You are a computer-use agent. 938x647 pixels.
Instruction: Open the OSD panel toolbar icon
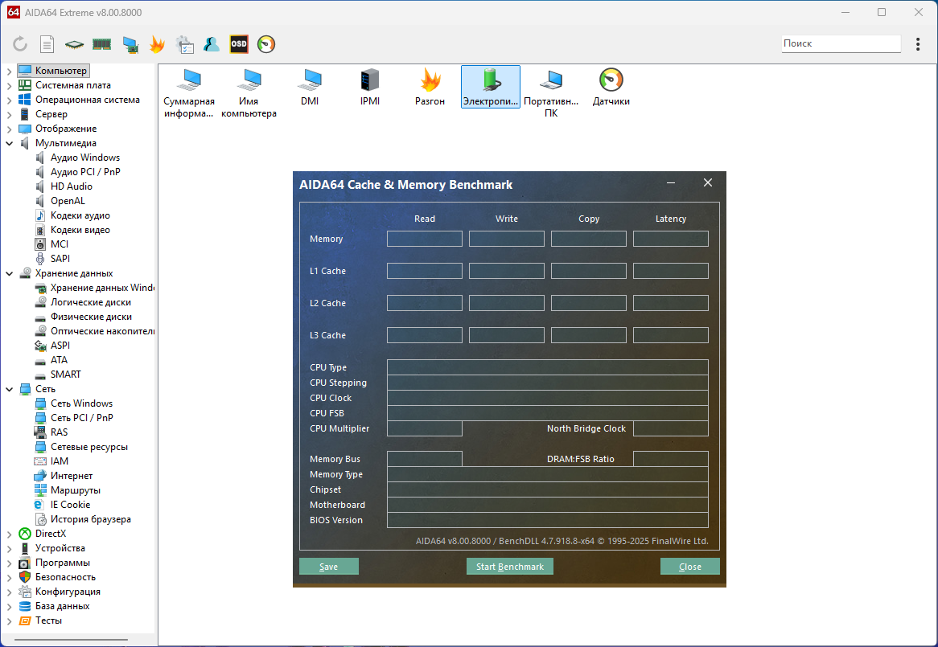tap(239, 44)
